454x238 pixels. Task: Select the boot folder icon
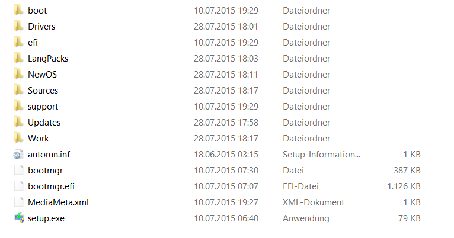click(18, 10)
